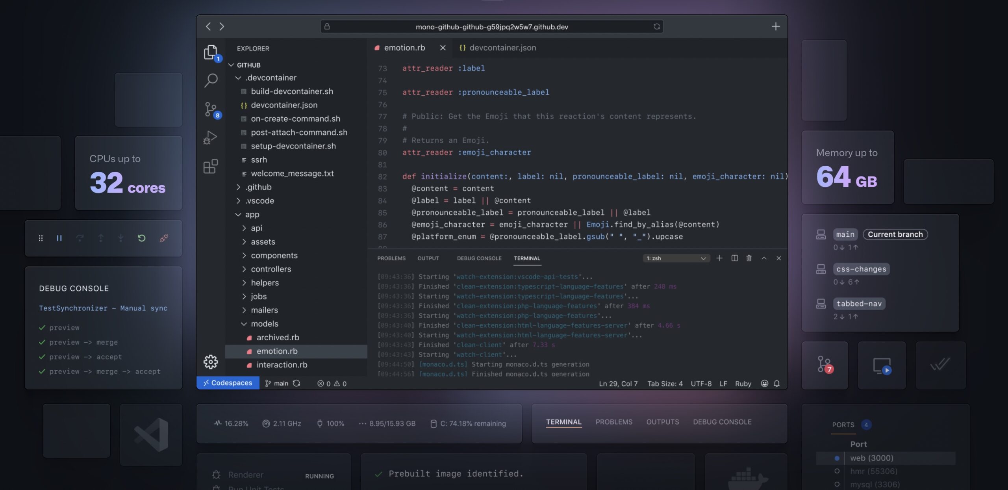Select the web (3000) port radio

pos(837,458)
